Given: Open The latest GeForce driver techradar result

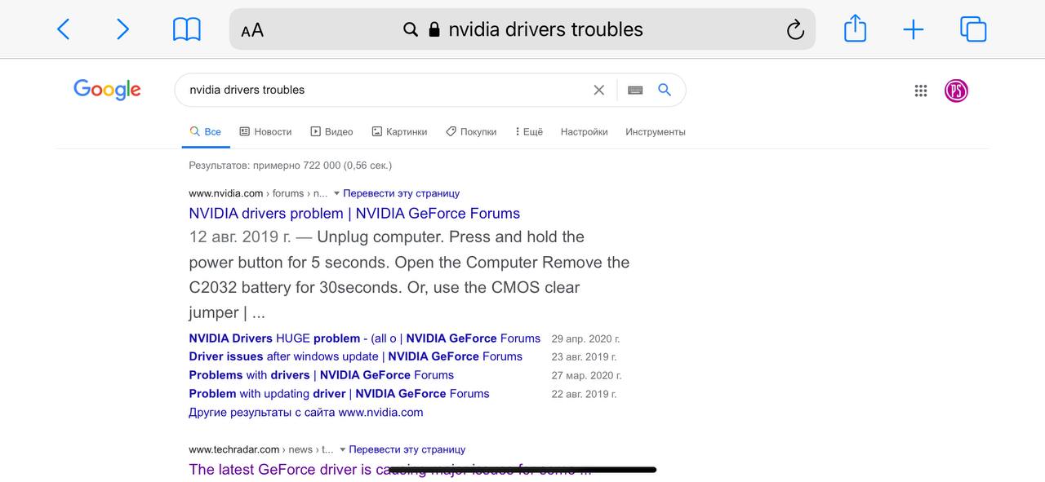Looking at the screenshot, I should point(390,470).
